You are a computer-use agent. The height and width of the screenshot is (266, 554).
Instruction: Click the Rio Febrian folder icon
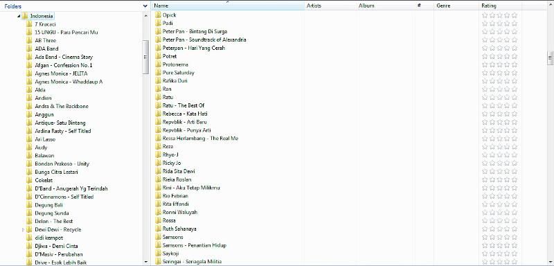158,196
